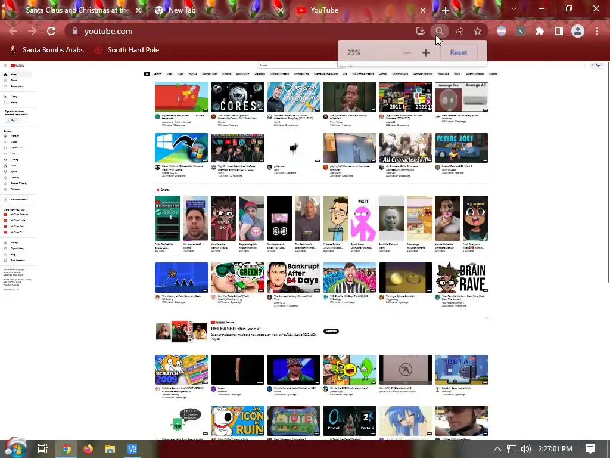
Task: Open the network icon in system tray
Action: click(512, 449)
